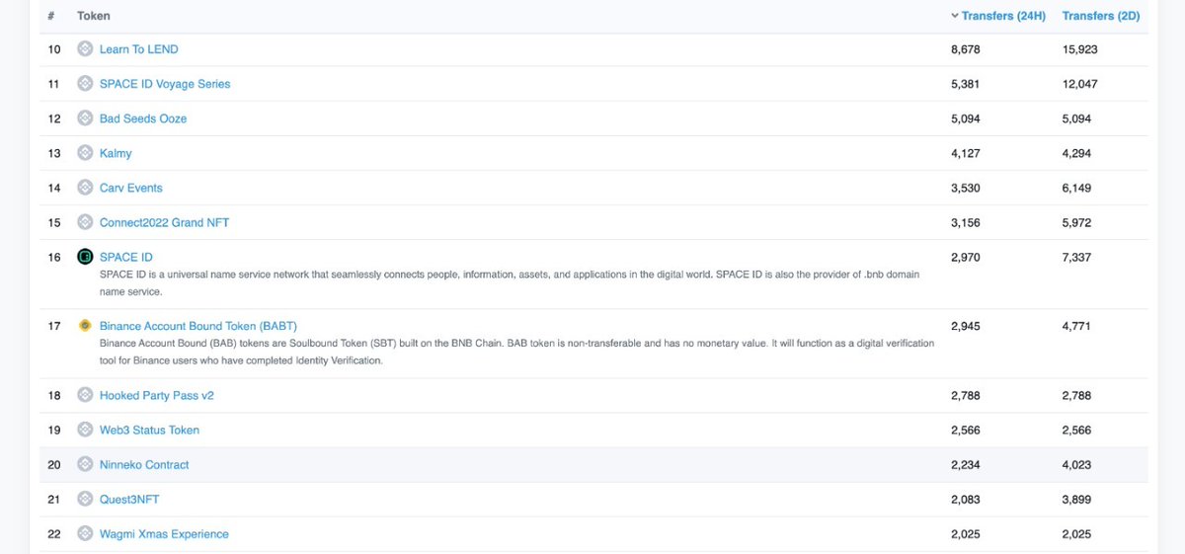Click the Quest3NFT token icon
Screen dimensions: 1185x554
pos(85,499)
